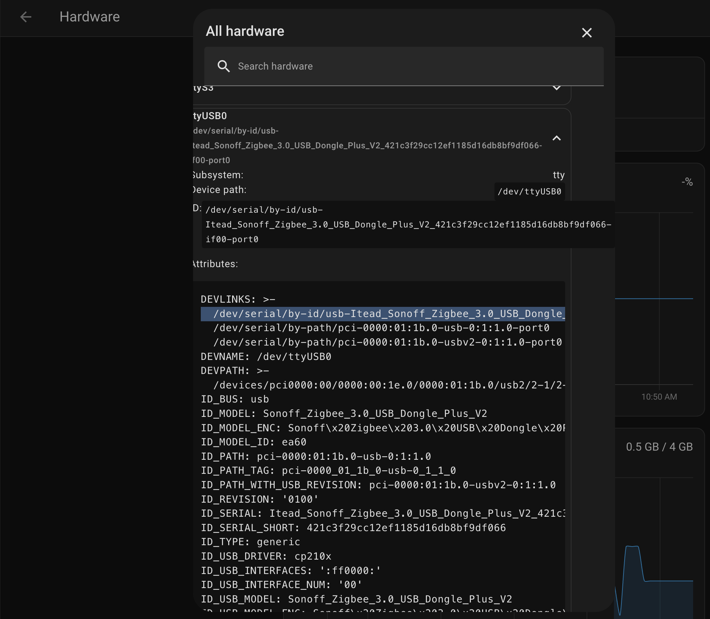Screen dimensions: 710x619
Task: Select the ttyUSB0 device title
Action: [x=209, y=115]
